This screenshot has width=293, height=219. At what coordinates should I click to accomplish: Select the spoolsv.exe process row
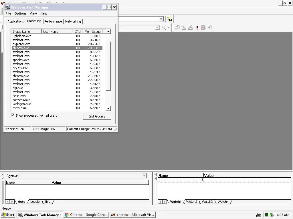tap(57, 60)
